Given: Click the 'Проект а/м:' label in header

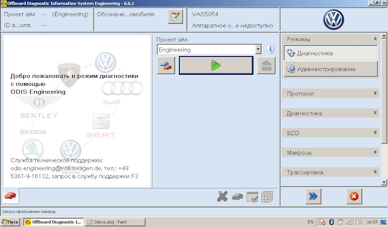Looking at the screenshot, I should tap(20, 14).
